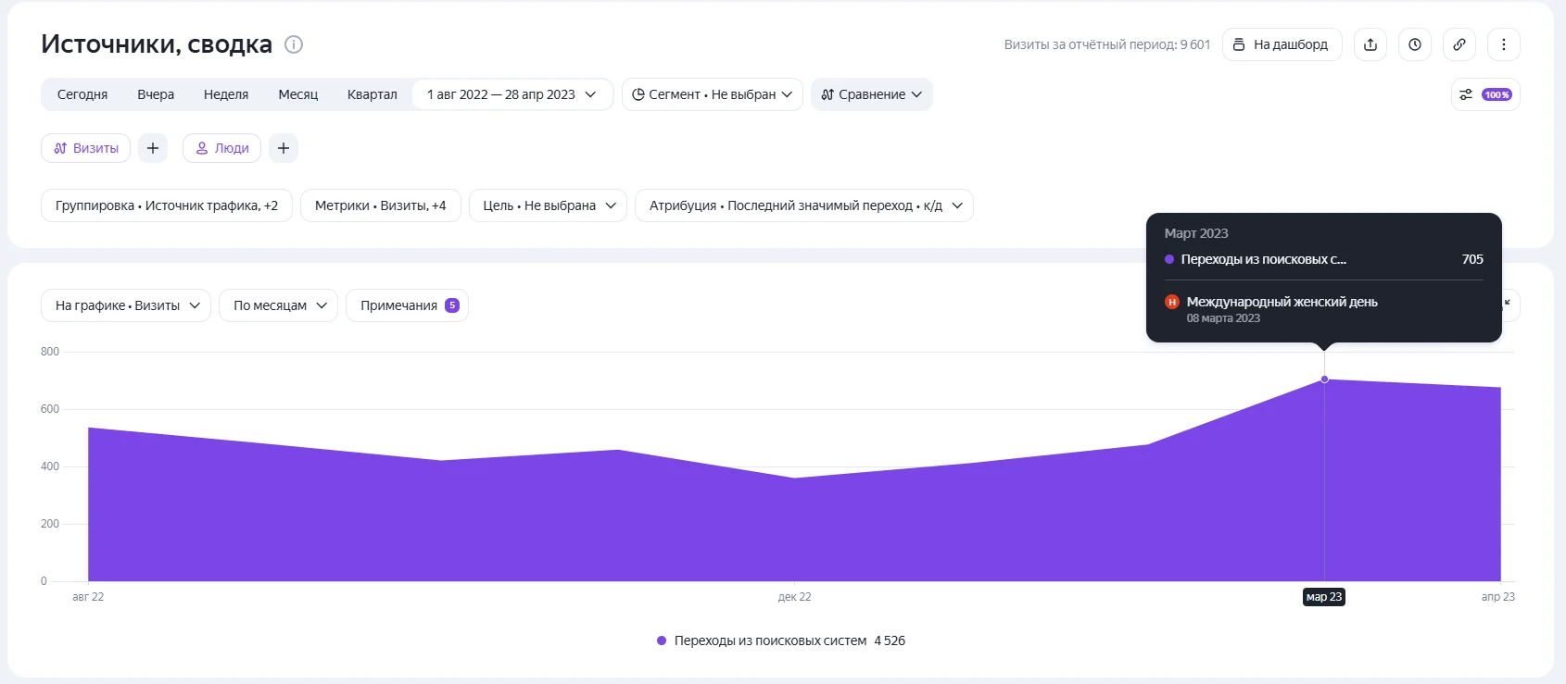Copy the report link via chain icon
The image size is (1566, 684).
click(x=1459, y=44)
